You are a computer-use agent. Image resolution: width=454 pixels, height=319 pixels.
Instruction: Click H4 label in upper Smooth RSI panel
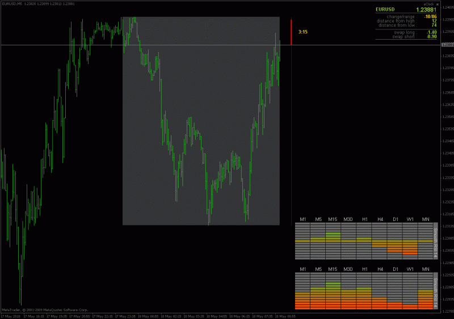coord(380,219)
